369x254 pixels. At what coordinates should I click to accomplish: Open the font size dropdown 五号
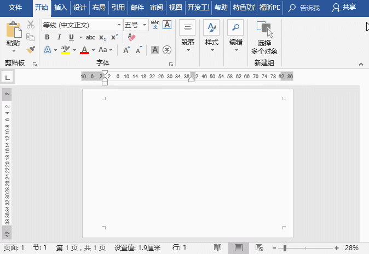145,25
